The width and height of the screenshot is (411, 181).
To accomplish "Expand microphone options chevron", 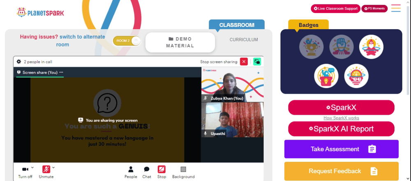I will click(53, 167).
